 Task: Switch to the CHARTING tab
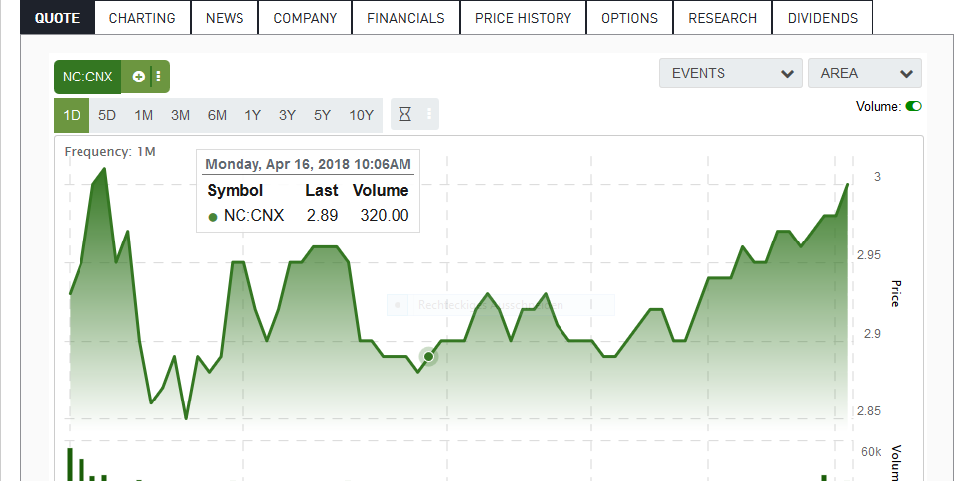142,18
